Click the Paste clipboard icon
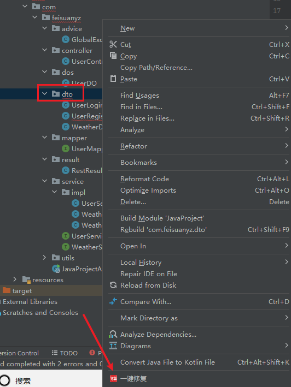 tap(113, 79)
